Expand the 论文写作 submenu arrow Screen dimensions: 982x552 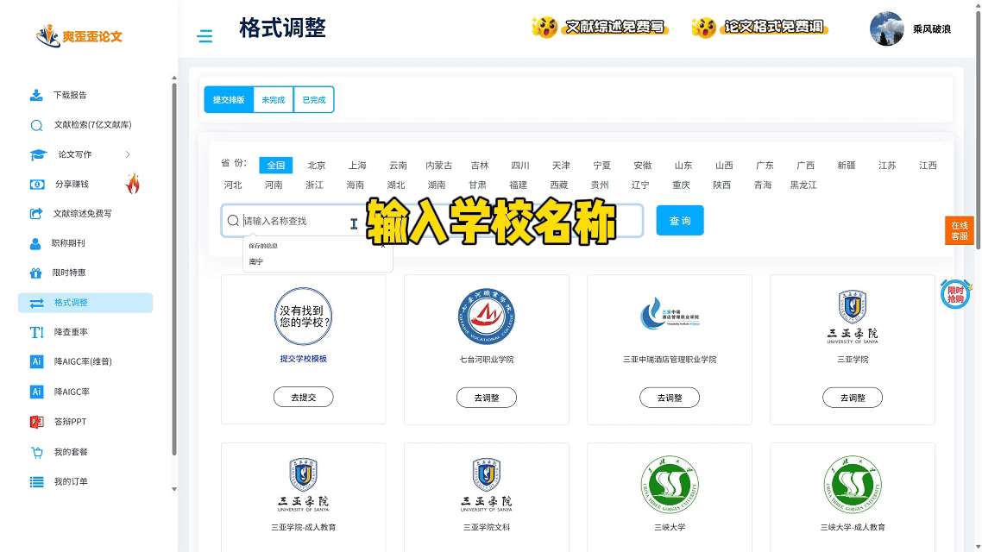click(x=128, y=154)
